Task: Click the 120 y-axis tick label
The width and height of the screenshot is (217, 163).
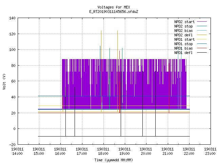Action: 12,34
